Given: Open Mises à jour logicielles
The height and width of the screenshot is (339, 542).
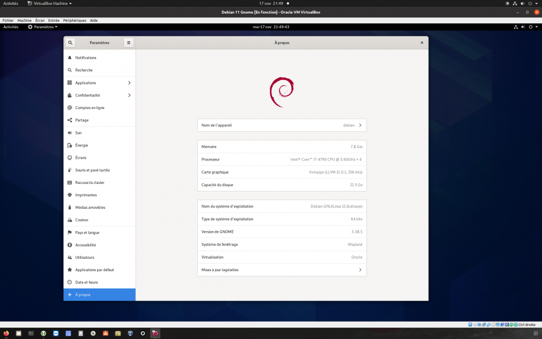Looking at the screenshot, I should point(282,270).
